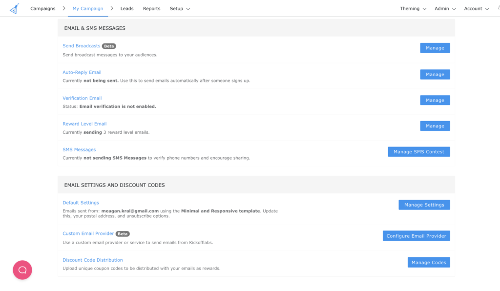Click Beta badge beside Custom Email Provider
The width and height of the screenshot is (500, 291).
pyautogui.click(x=123, y=234)
